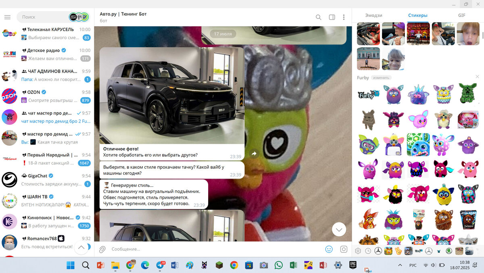Screen dimensions: 484x273
Task: Remove the Furby sticker set with X
Action: 478,77
